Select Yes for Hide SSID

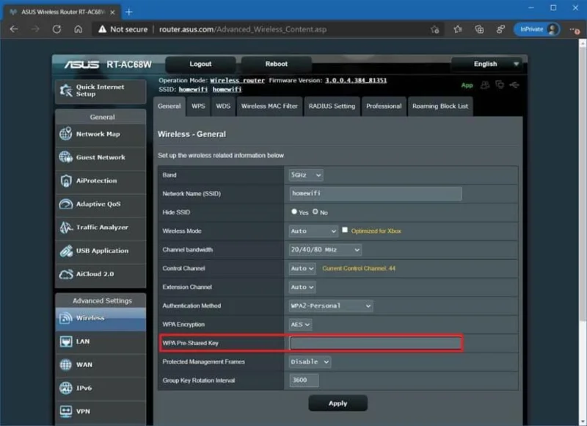point(294,212)
